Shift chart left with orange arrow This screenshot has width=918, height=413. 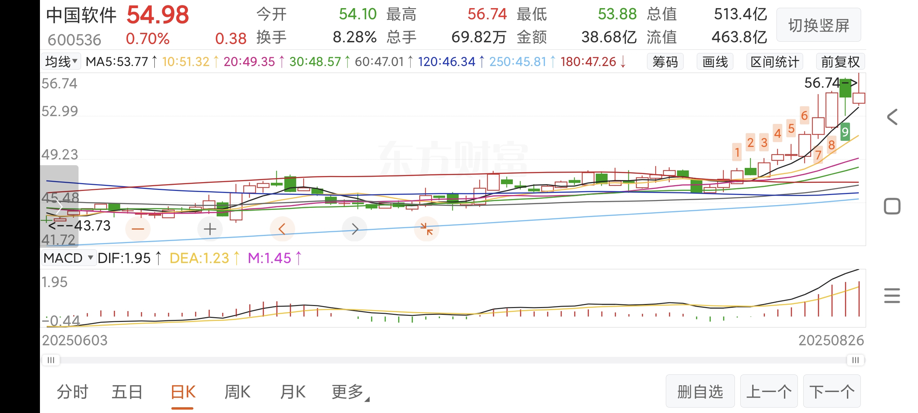pos(282,229)
